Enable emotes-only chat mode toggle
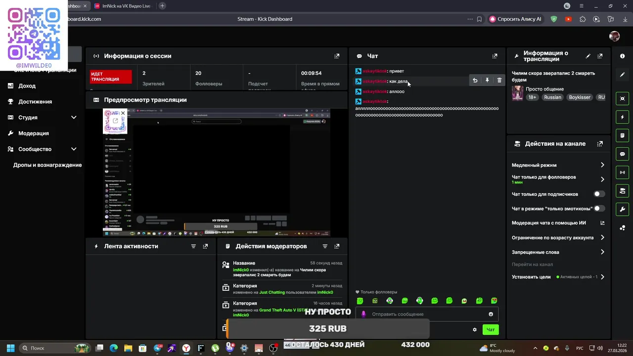 point(599,209)
